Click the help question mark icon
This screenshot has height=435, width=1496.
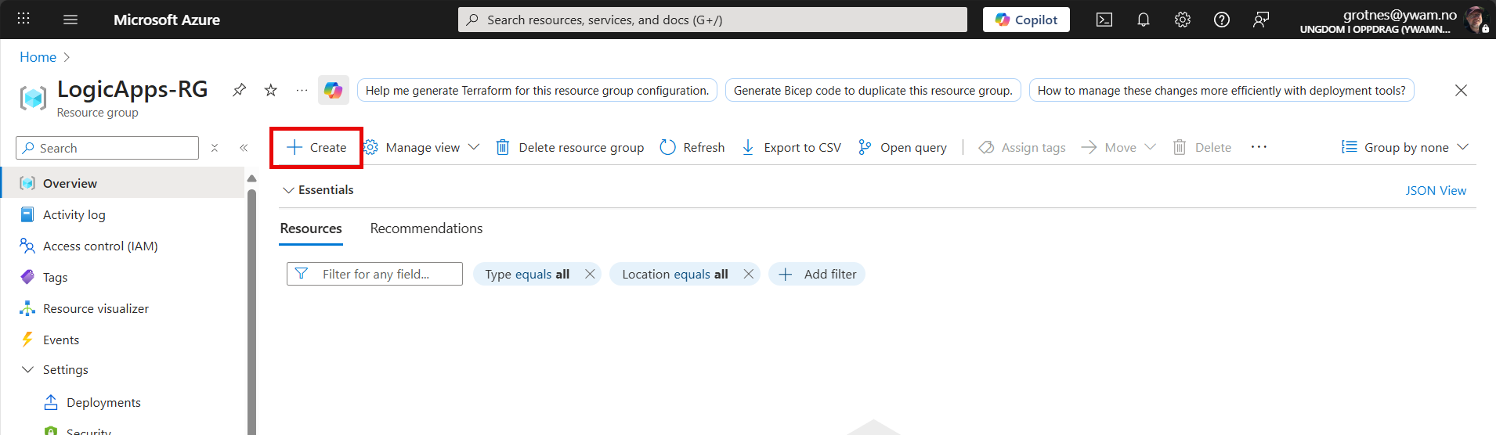[1222, 20]
